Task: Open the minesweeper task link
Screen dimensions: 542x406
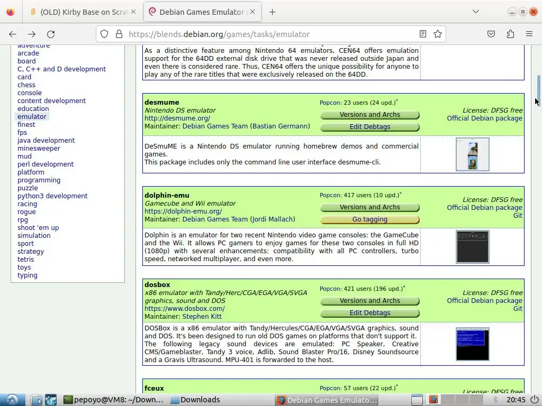Action: coord(39,149)
